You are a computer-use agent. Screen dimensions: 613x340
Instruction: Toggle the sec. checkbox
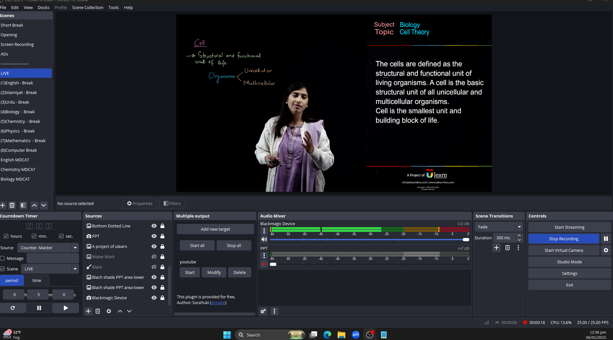(61, 236)
